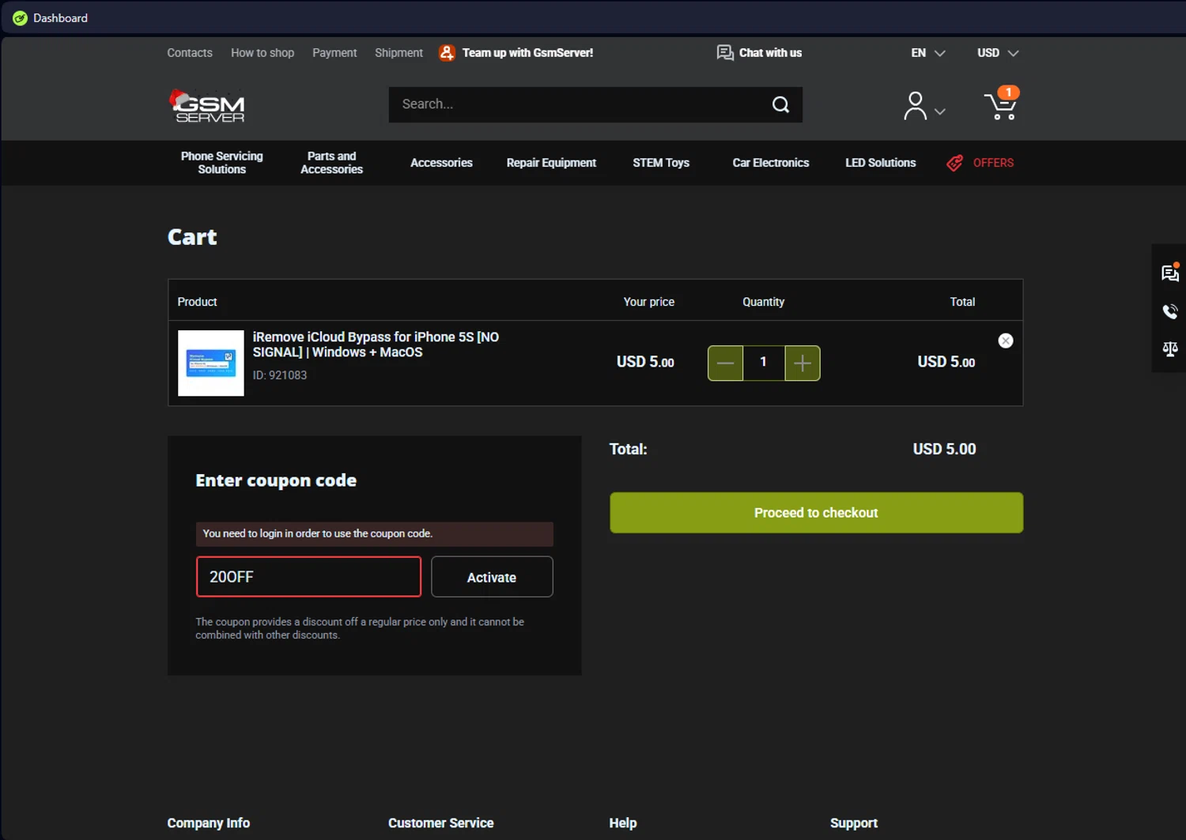Expand the EN language dropdown

point(928,53)
